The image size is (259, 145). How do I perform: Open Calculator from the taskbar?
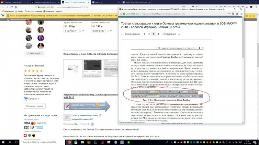(x=76, y=142)
